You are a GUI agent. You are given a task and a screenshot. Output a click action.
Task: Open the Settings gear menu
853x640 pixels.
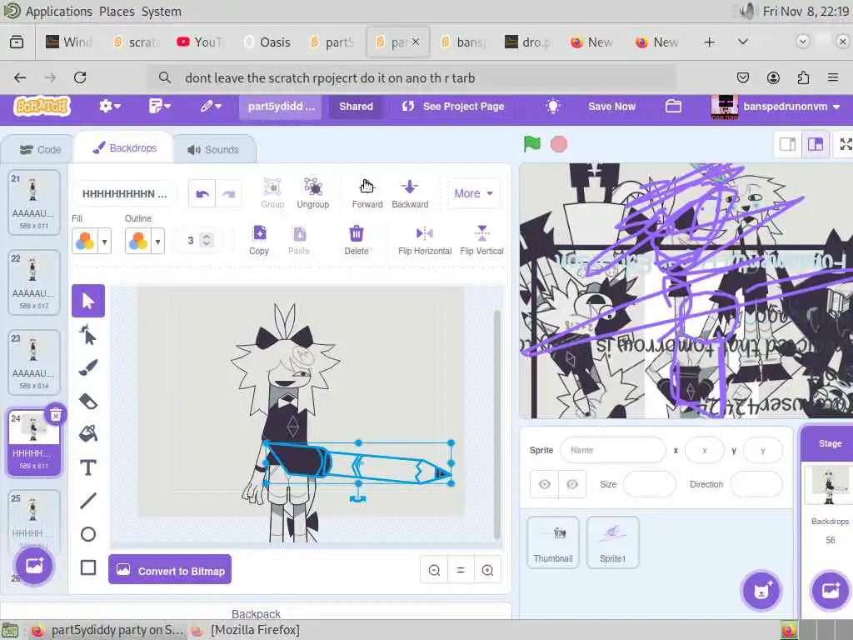109,106
